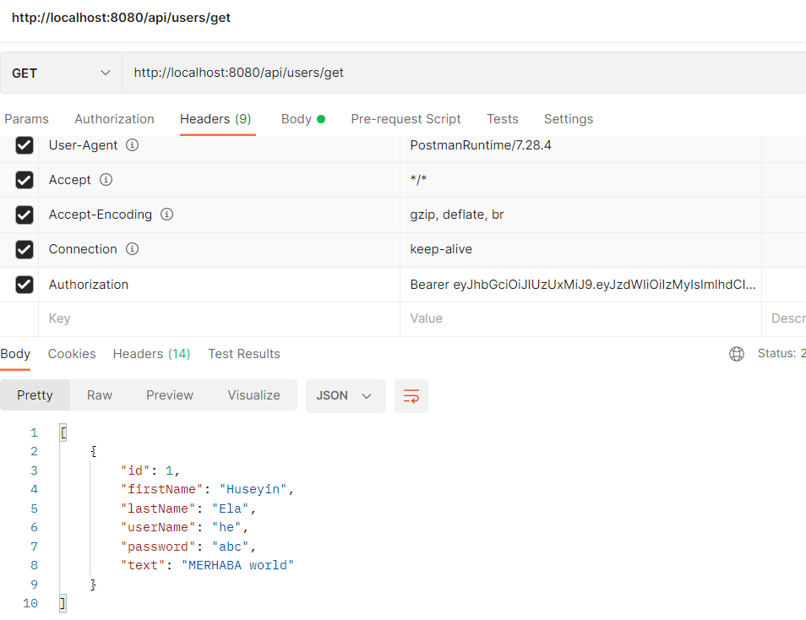Click the empty Value header field
The height and width of the screenshot is (620, 806).
tap(581, 318)
